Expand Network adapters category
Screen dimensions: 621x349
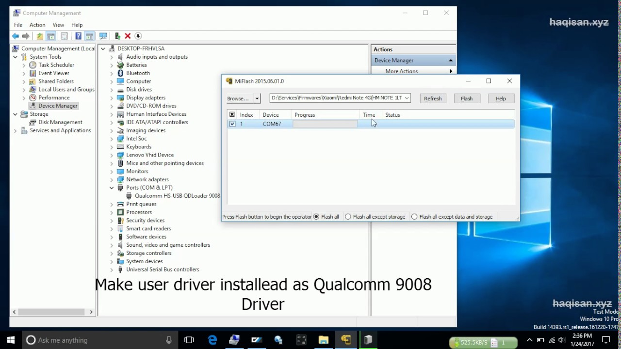coord(112,179)
